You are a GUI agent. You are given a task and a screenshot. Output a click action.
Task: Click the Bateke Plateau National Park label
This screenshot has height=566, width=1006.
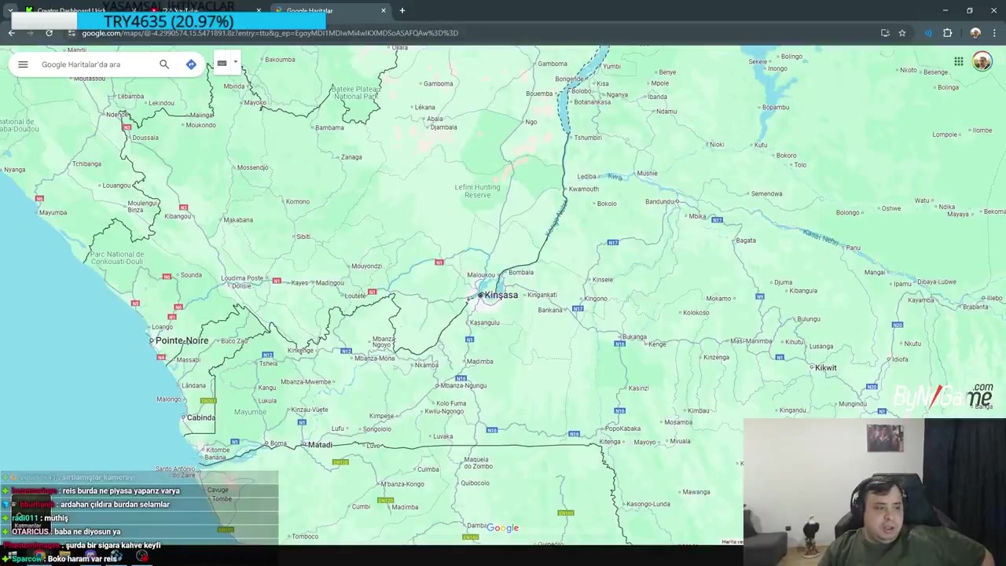tap(356, 93)
